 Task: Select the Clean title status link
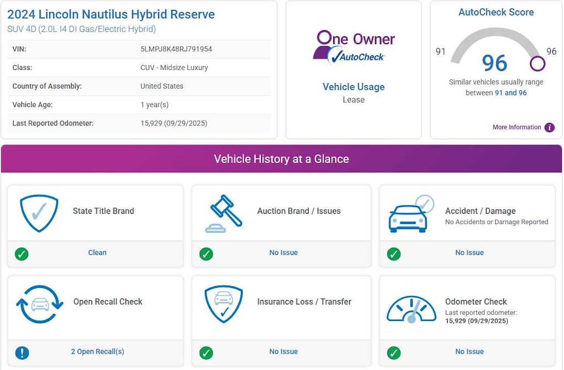tap(97, 253)
